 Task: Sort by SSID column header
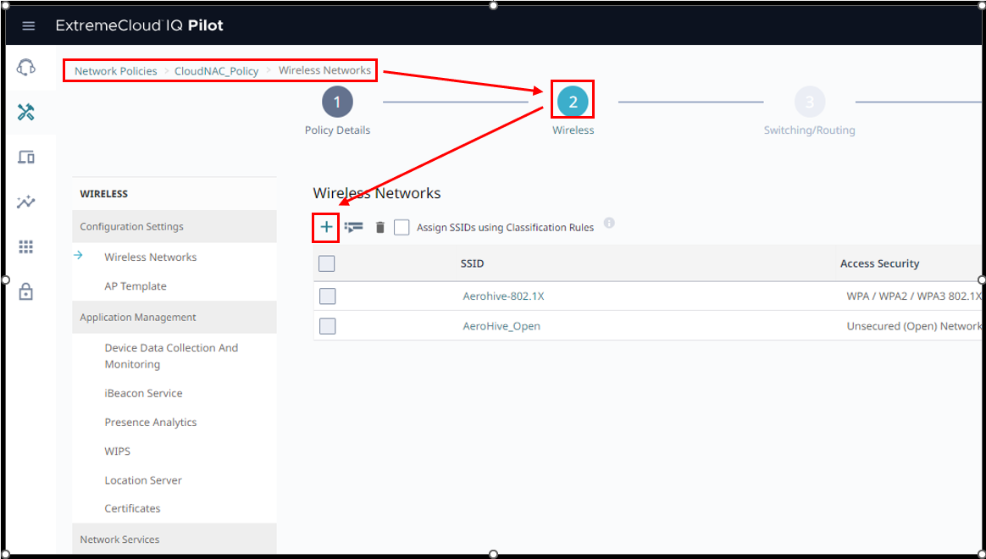473,263
